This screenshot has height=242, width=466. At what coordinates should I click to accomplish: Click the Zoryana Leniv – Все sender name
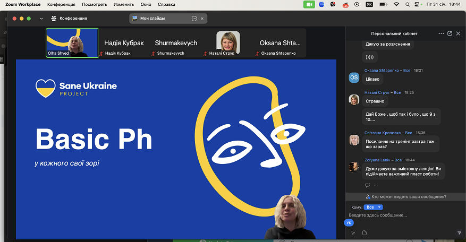pos(383,160)
